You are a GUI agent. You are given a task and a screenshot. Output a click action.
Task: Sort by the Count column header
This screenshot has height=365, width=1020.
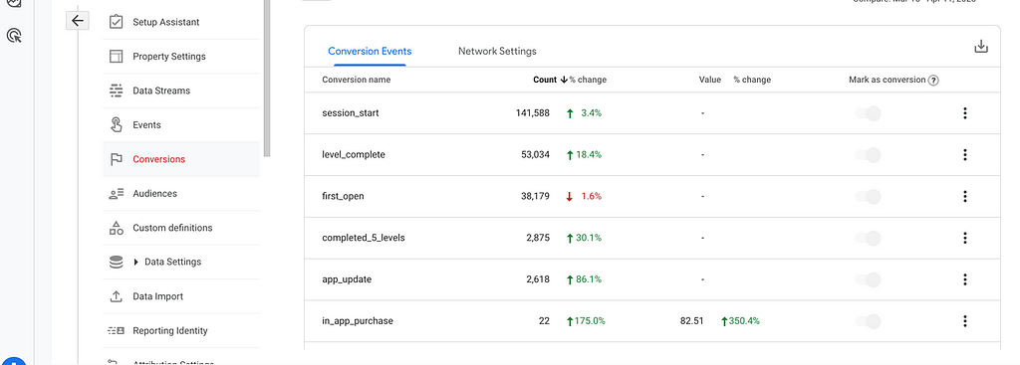coord(545,80)
